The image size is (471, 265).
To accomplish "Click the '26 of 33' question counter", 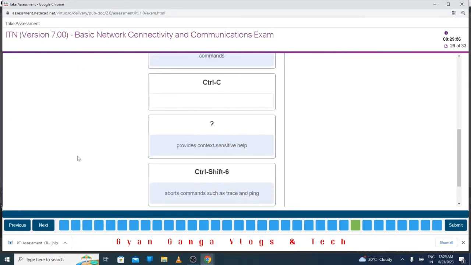I will (x=458, y=46).
